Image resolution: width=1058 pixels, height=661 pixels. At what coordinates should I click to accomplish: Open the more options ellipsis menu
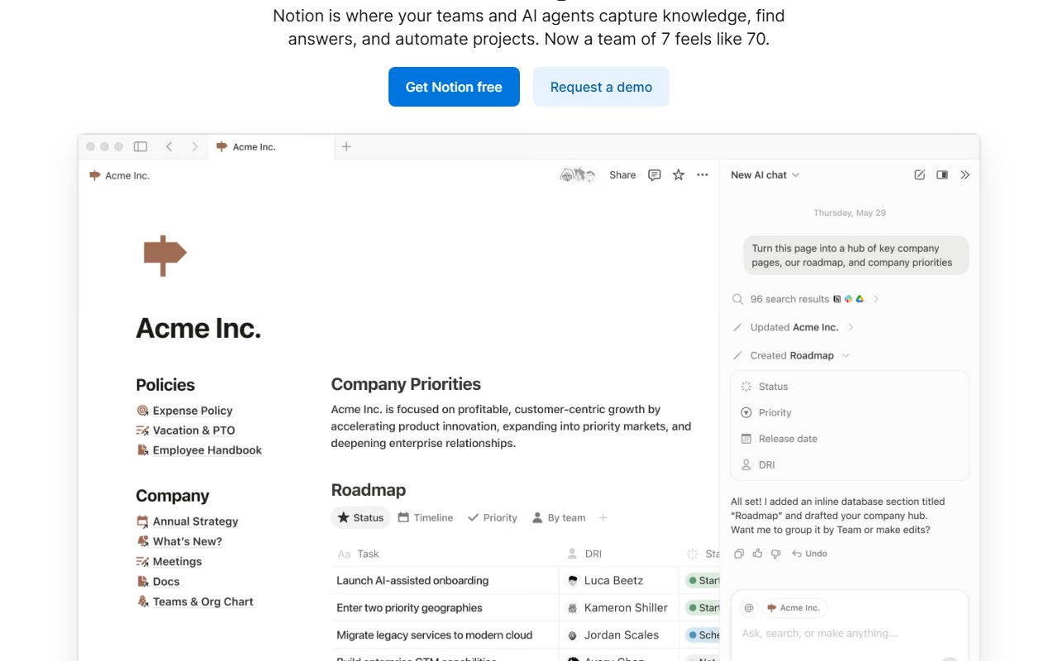tap(702, 174)
